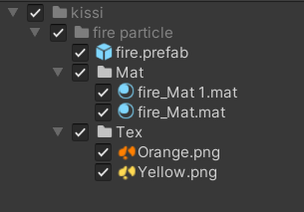This screenshot has width=304, height=212.
Task: Collapse the Tex folder arrow
Action: 58,131
